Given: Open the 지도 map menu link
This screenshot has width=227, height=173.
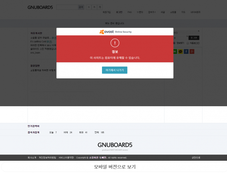Looking at the screenshot, I should (x=183, y=12).
